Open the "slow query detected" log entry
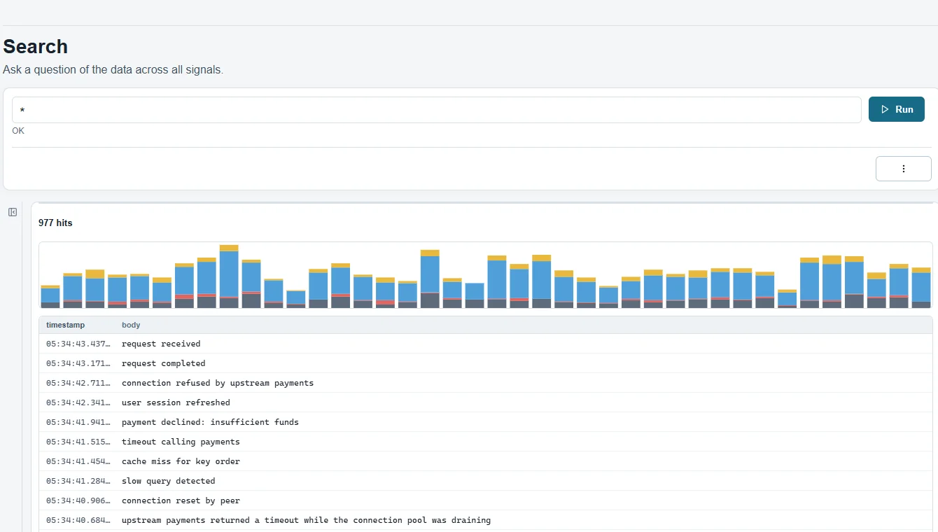Image resolution: width=938 pixels, height=532 pixels. [x=486, y=481]
